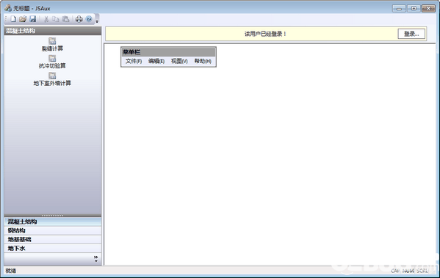Click the 该用户已经登录！ message text
Screen dimensions: 440x278
tap(265, 34)
